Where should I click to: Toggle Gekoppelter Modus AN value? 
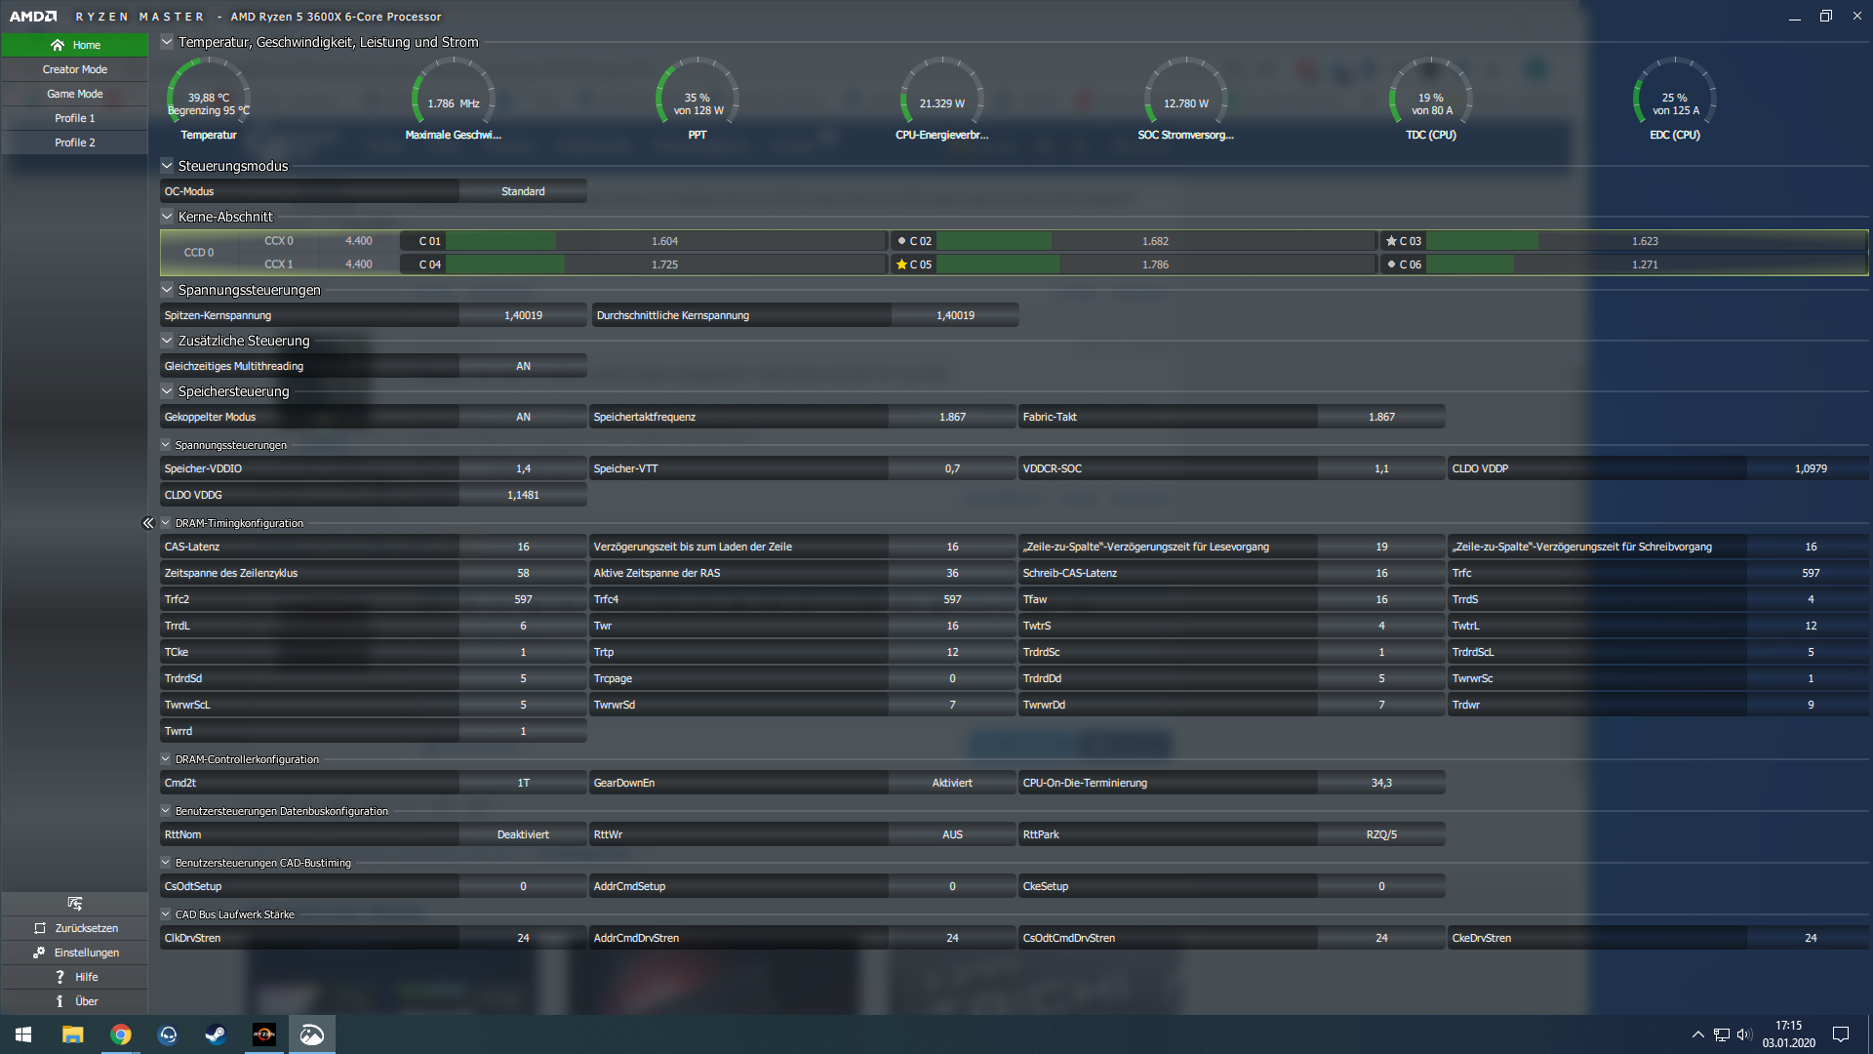(x=523, y=417)
